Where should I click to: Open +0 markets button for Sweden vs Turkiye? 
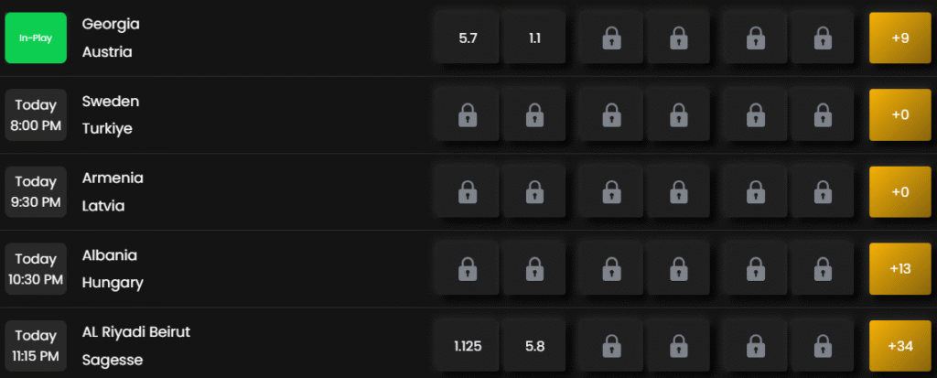tap(900, 114)
